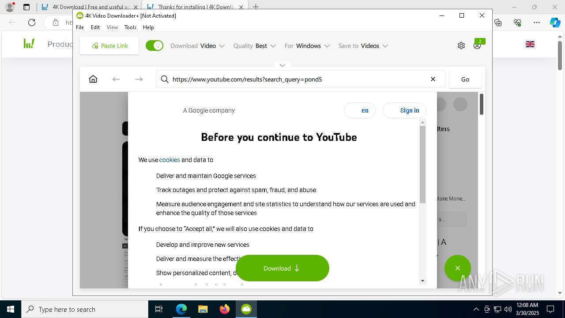Navigate forward with the right arrow
Viewport: 565px width, 318px height.
139,79
